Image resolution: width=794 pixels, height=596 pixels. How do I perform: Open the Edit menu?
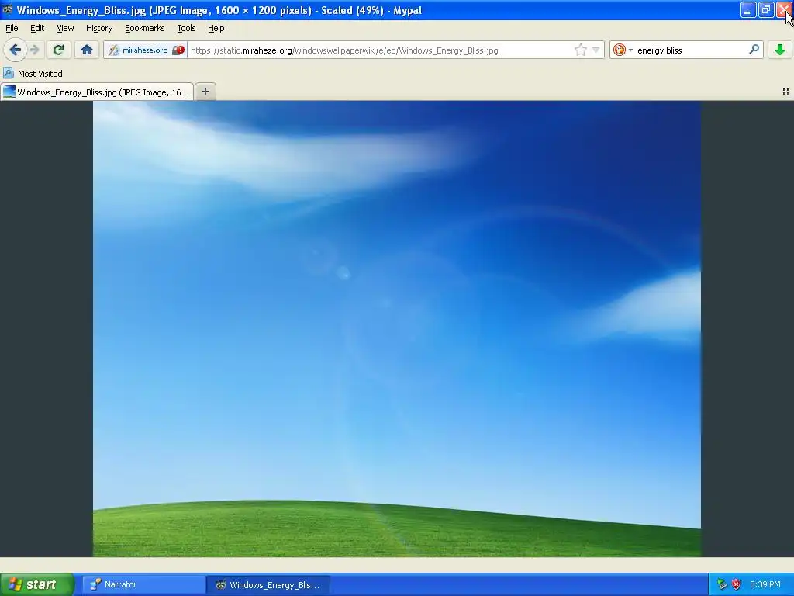(37, 28)
